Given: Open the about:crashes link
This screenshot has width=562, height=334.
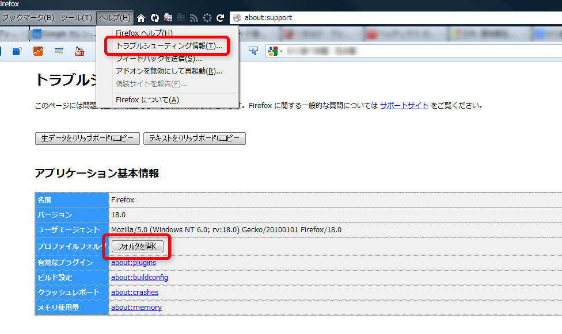Looking at the screenshot, I should click(x=135, y=293).
